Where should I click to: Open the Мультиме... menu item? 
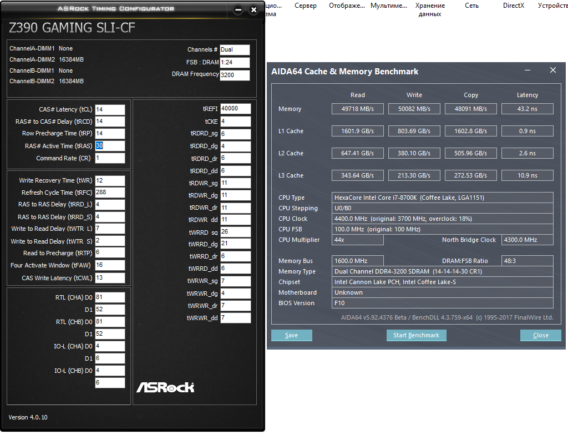click(x=389, y=6)
